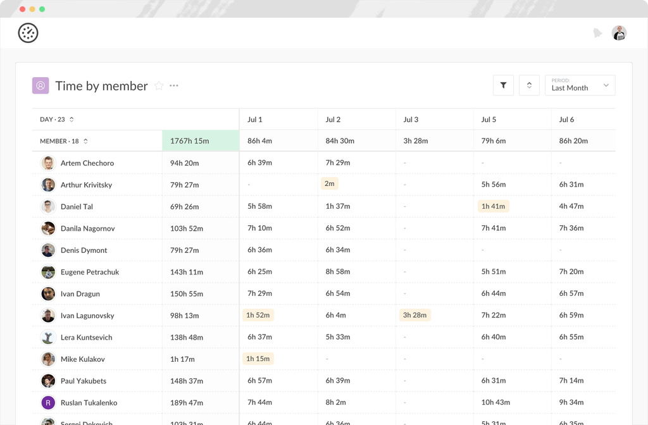Click Lera Kuntsevich's avatar
The height and width of the screenshot is (425, 648).
pos(49,337)
